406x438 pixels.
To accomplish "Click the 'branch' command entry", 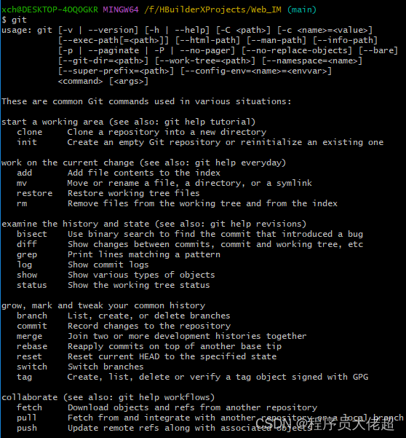I will (x=32, y=316).
